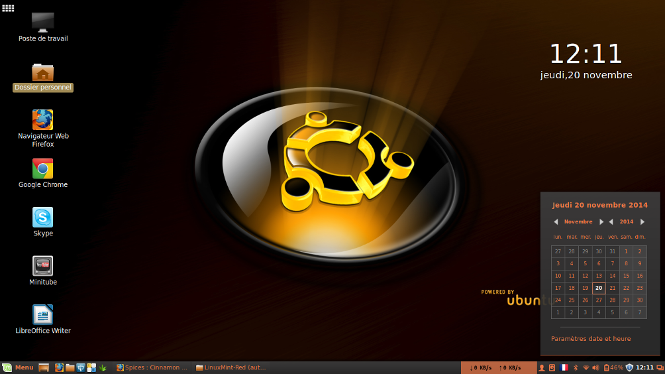Click the blue-yellow squares launcher in panel
The height and width of the screenshot is (374, 665).
[x=91, y=367]
